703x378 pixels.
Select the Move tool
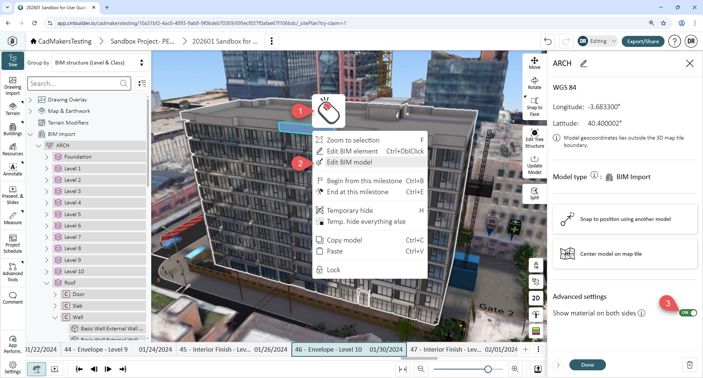535,63
